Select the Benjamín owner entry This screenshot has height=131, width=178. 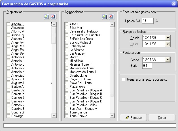[18, 94]
